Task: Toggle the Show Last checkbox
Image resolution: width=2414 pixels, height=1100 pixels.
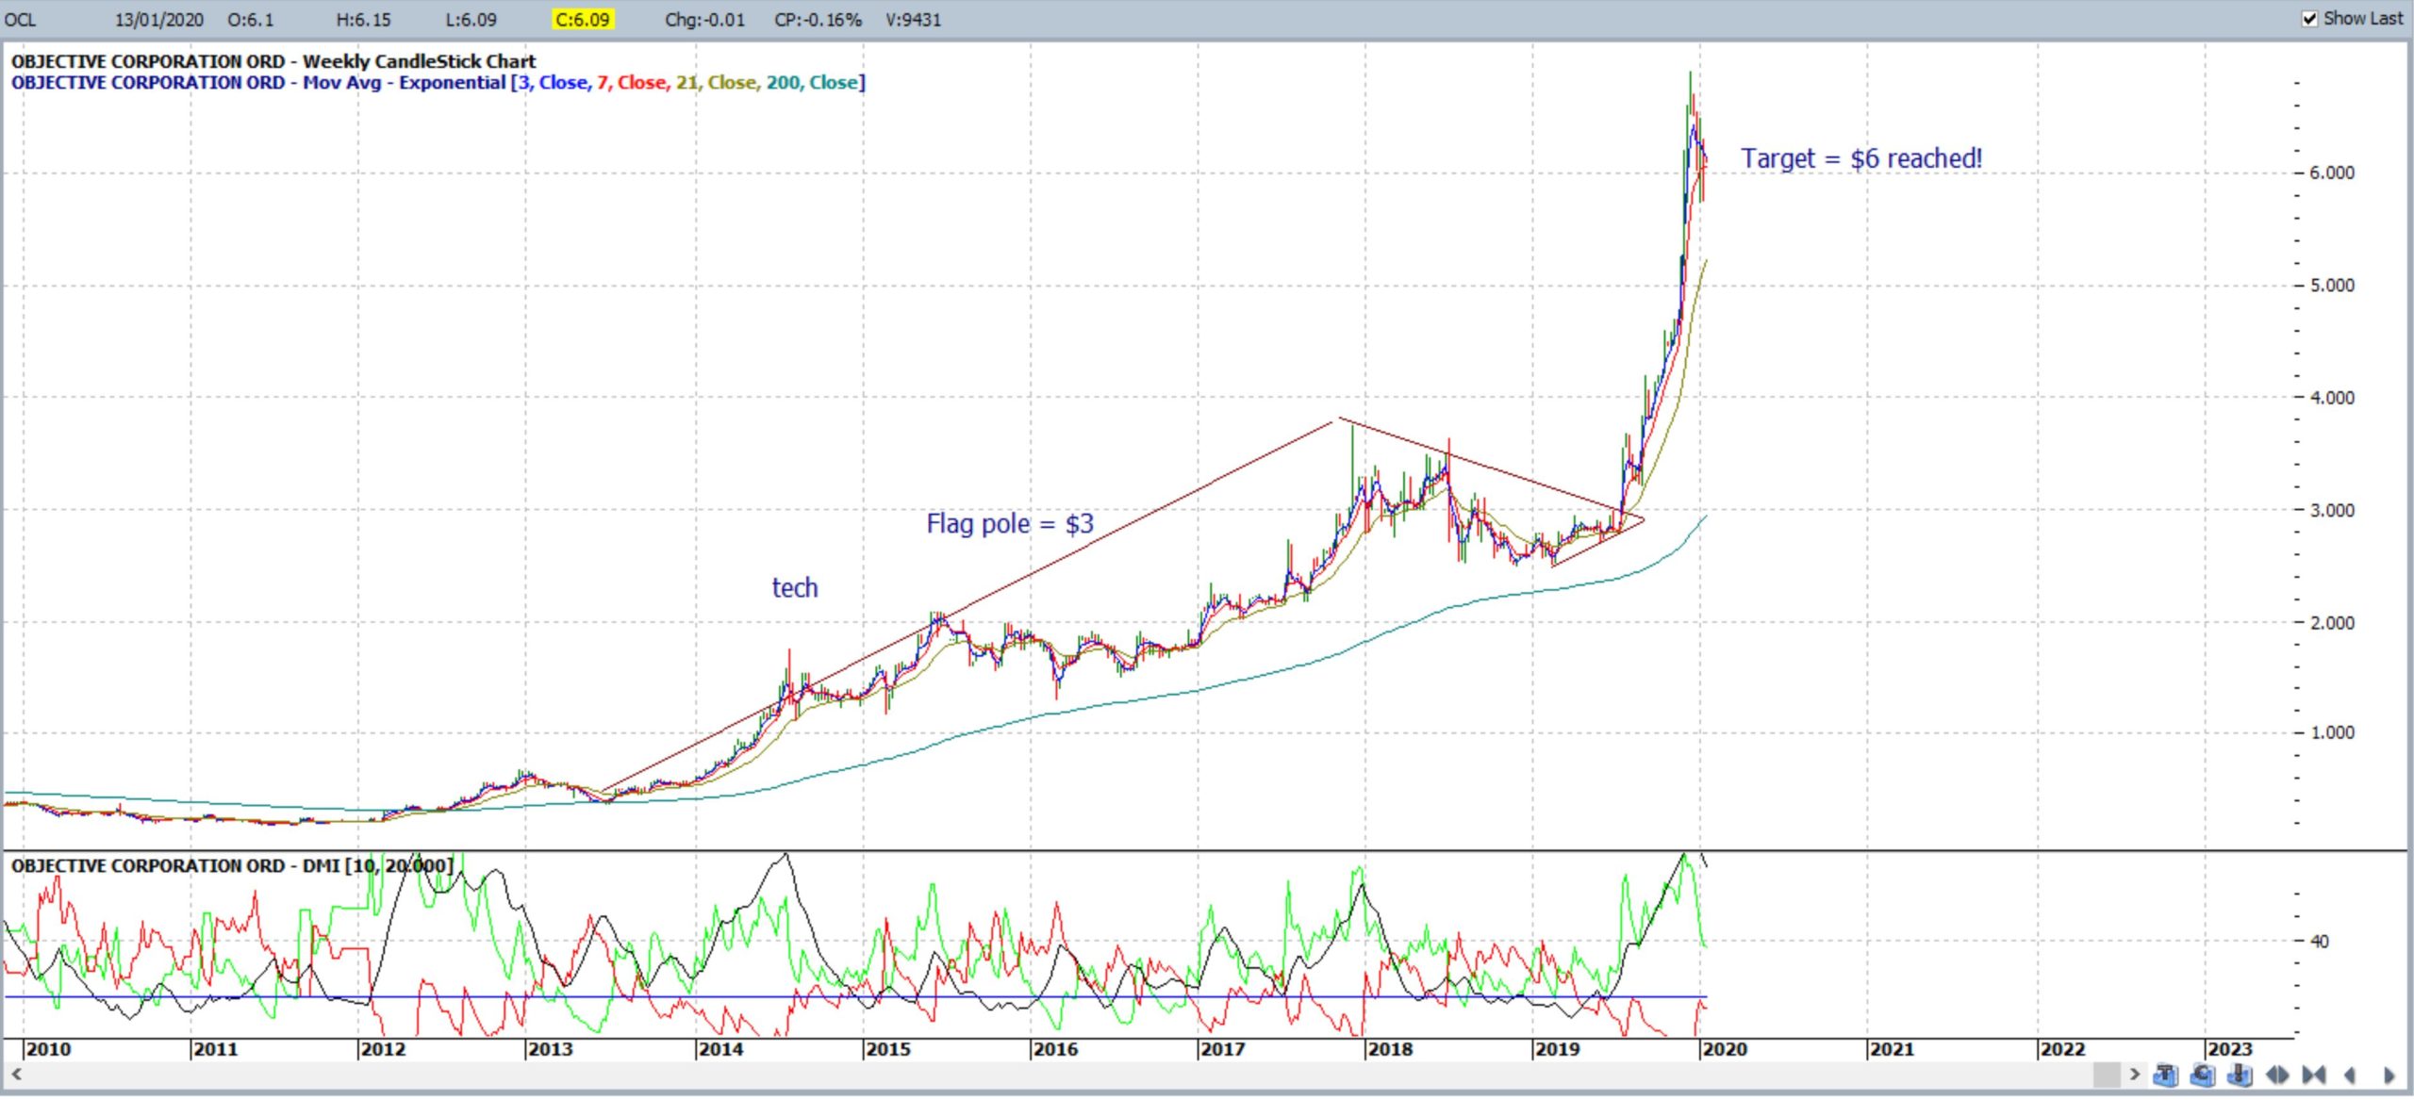Action: click(x=2309, y=19)
